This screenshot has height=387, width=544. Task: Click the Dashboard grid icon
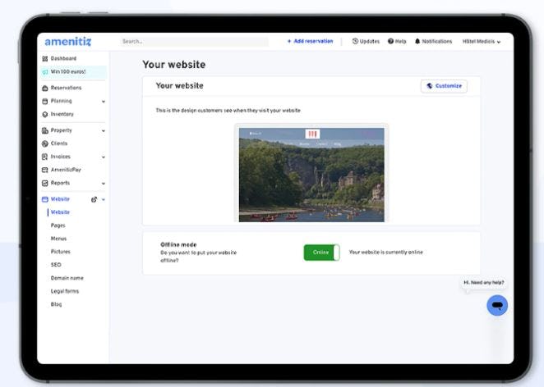[x=44, y=58]
